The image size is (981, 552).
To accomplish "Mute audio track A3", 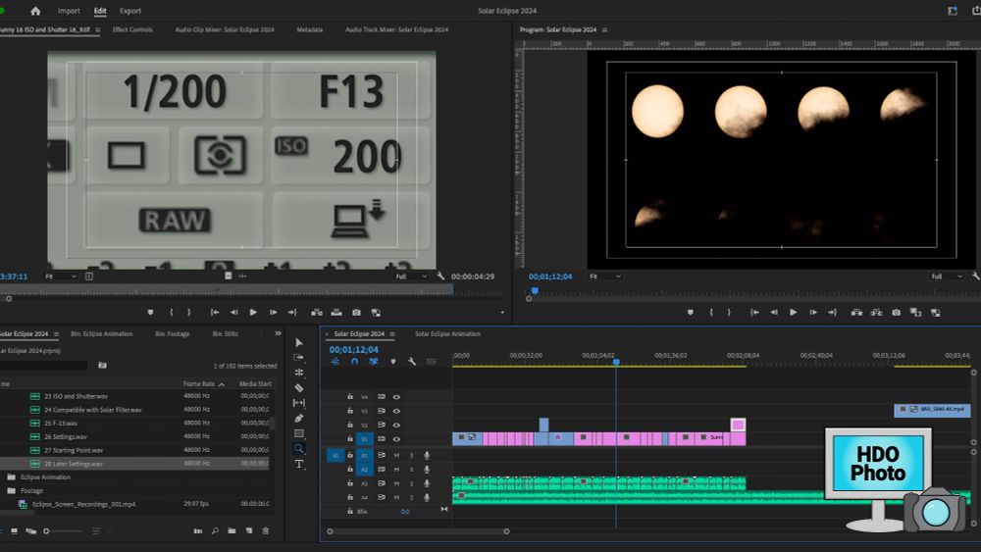I will [x=396, y=483].
